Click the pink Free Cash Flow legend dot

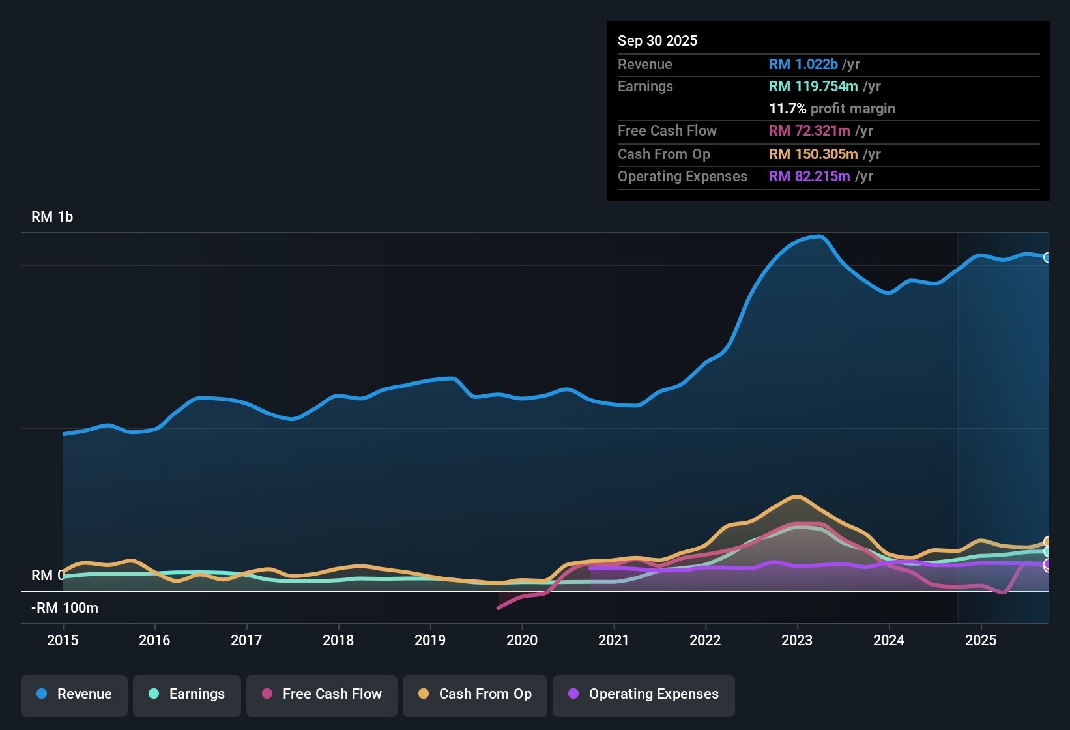[267, 694]
